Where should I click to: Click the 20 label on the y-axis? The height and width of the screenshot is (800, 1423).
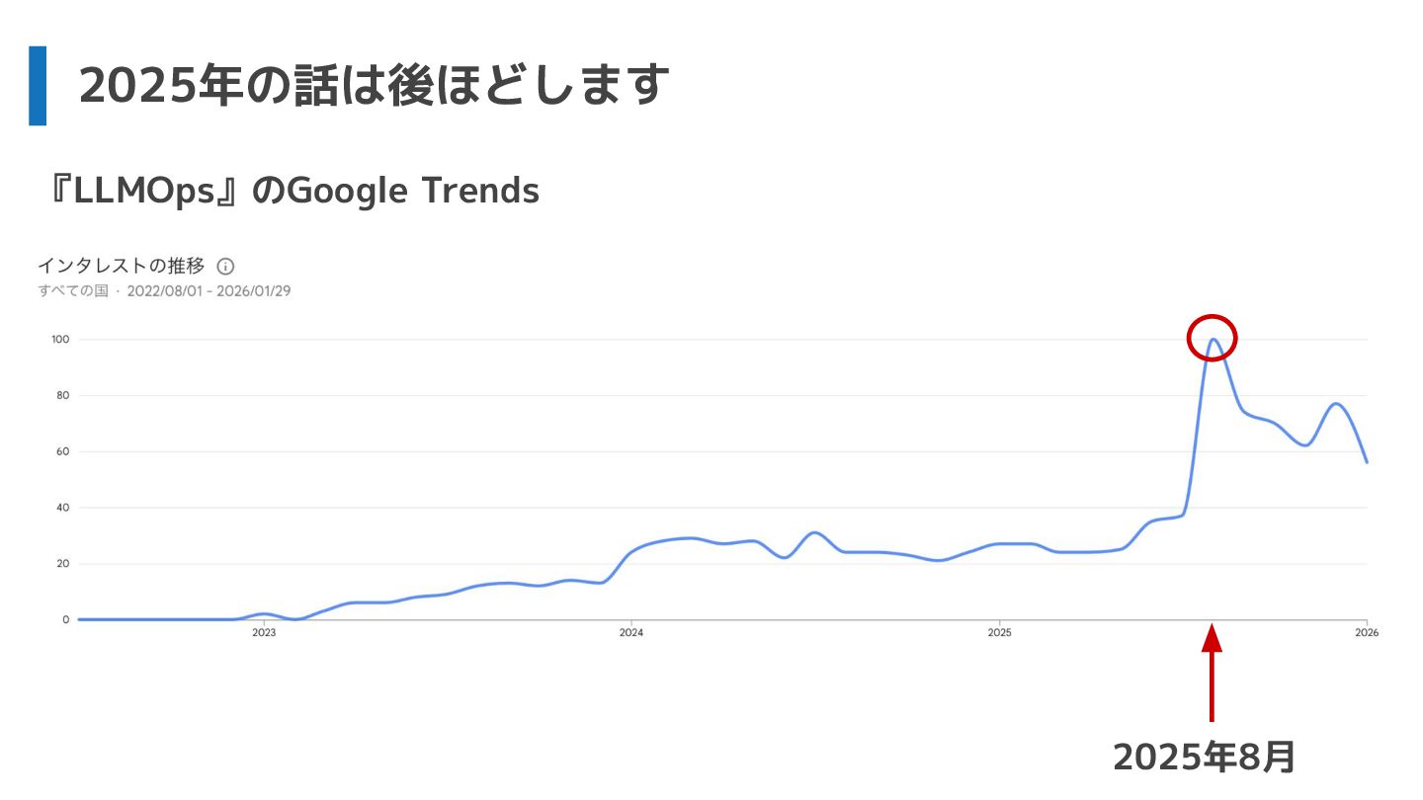pos(62,564)
